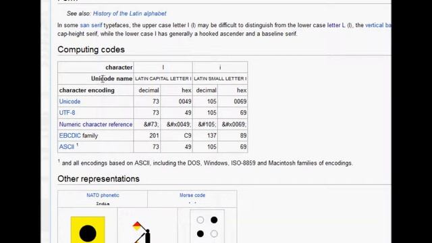Click the Unicode hex value 0049
Image resolution: width=432 pixels, height=243 pixels.
tap(177, 101)
